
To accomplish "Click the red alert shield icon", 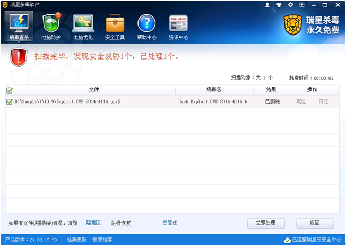I will [19, 57].
